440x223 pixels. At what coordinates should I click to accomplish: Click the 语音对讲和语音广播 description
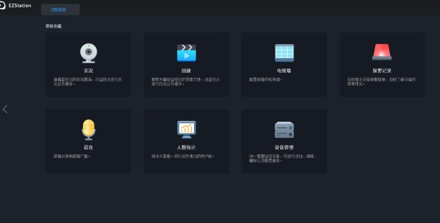pyautogui.click(x=72, y=156)
